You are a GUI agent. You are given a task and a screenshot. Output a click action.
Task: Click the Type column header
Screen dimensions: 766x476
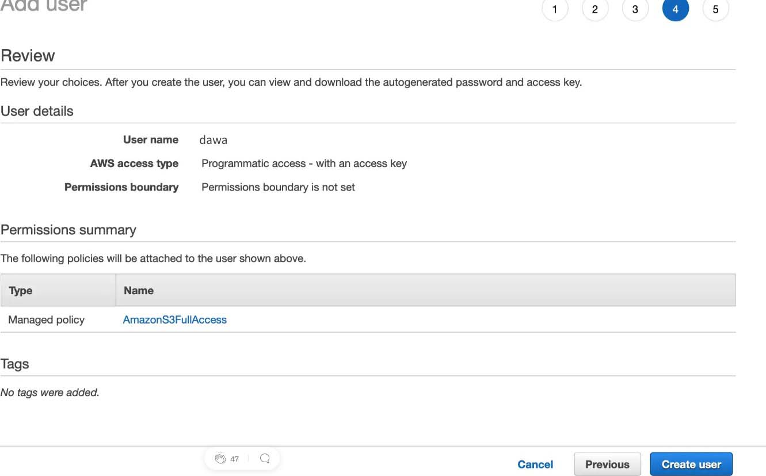click(21, 291)
